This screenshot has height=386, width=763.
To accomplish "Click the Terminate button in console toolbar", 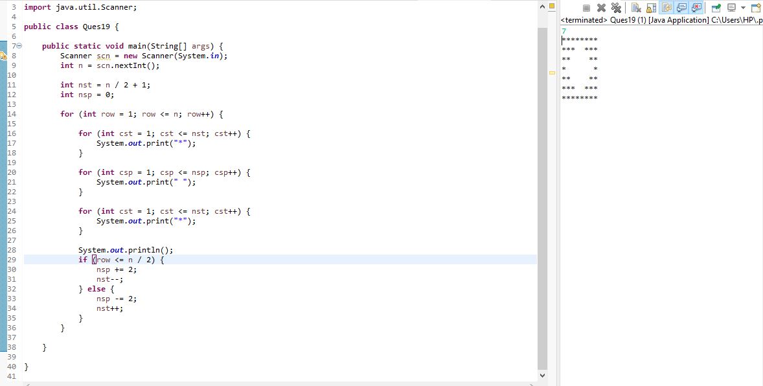I will 586,8.
